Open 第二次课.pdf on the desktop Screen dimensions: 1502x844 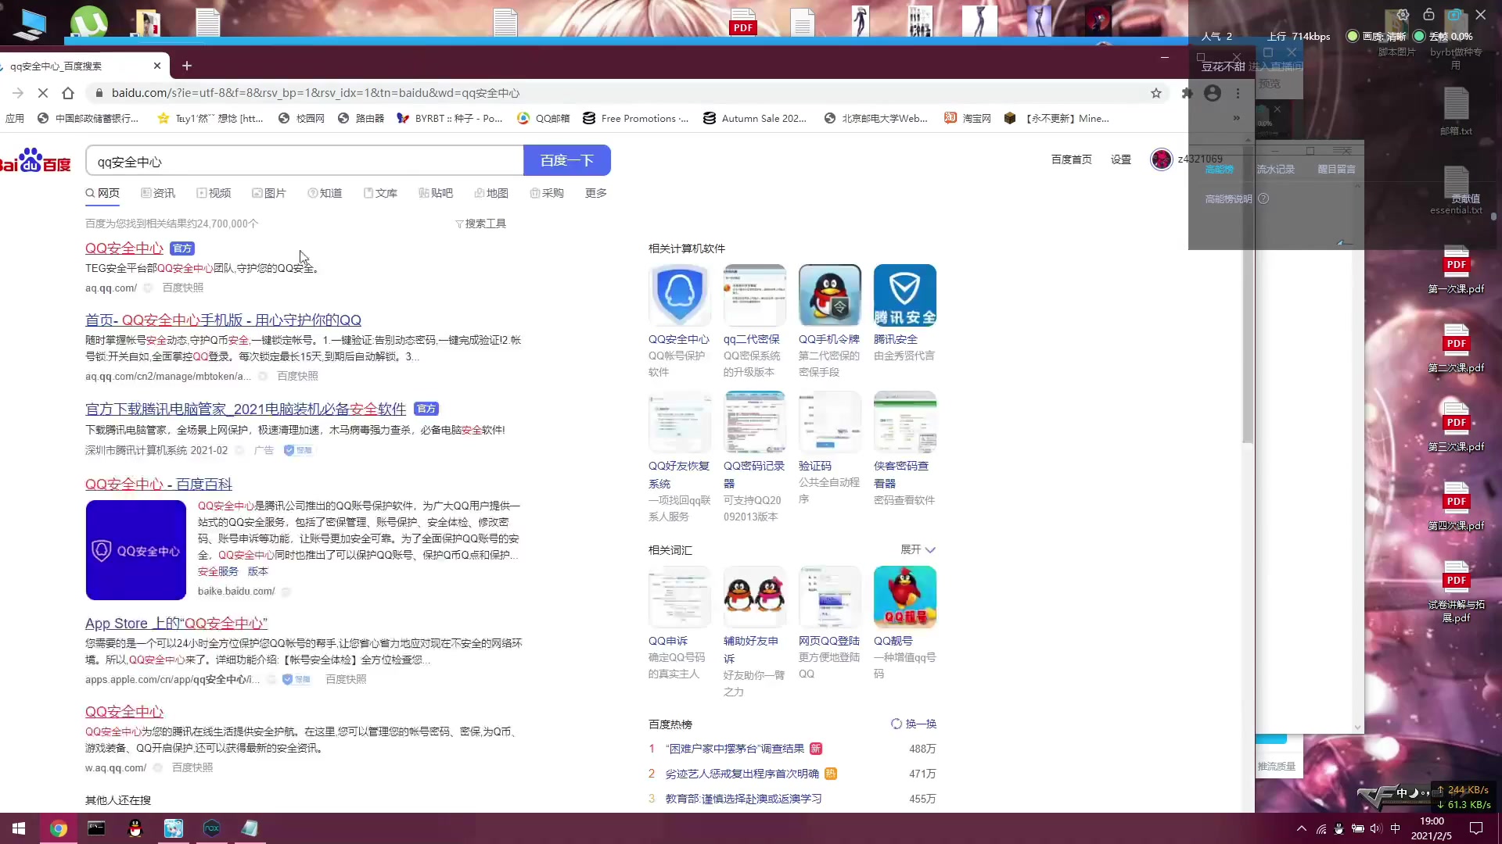click(1456, 349)
